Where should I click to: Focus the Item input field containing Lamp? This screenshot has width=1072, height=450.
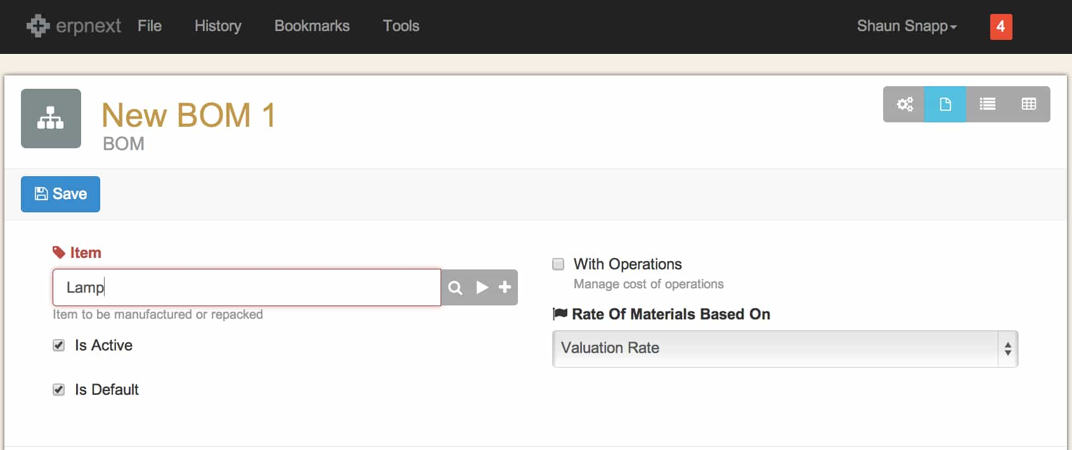(x=247, y=288)
